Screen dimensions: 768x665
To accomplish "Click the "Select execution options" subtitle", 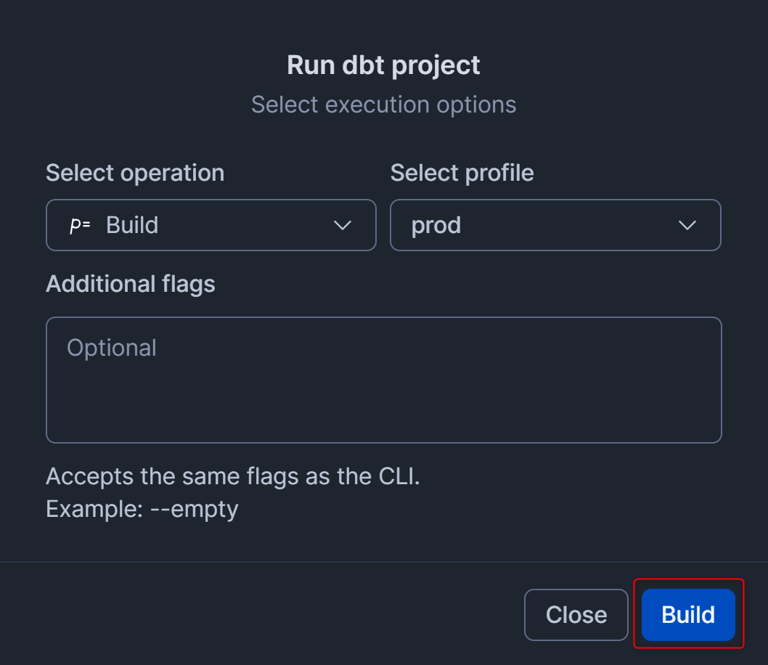I will (383, 105).
